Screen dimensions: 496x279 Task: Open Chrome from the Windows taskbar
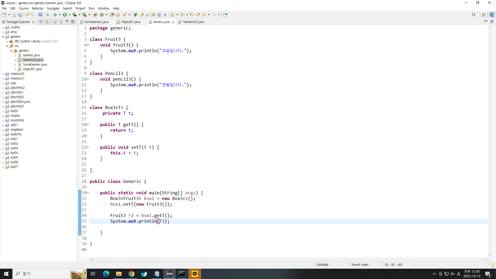[131, 274]
